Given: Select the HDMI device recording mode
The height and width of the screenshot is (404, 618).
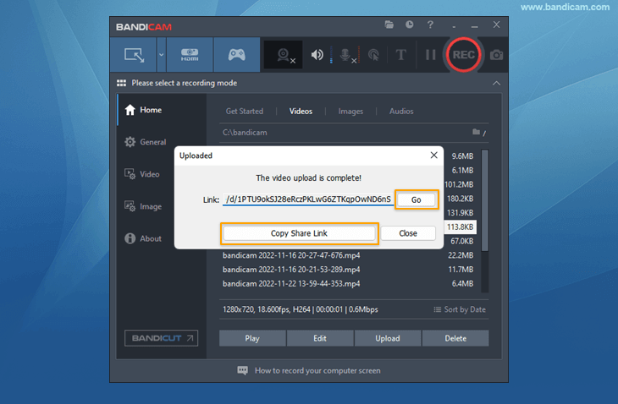Looking at the screenshot, I should coord(190,55).
